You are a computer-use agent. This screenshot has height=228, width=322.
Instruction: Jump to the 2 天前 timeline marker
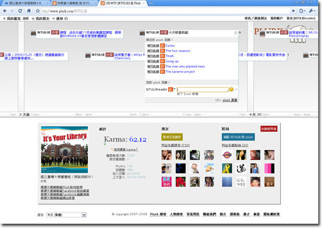click(x=25, y=114)
